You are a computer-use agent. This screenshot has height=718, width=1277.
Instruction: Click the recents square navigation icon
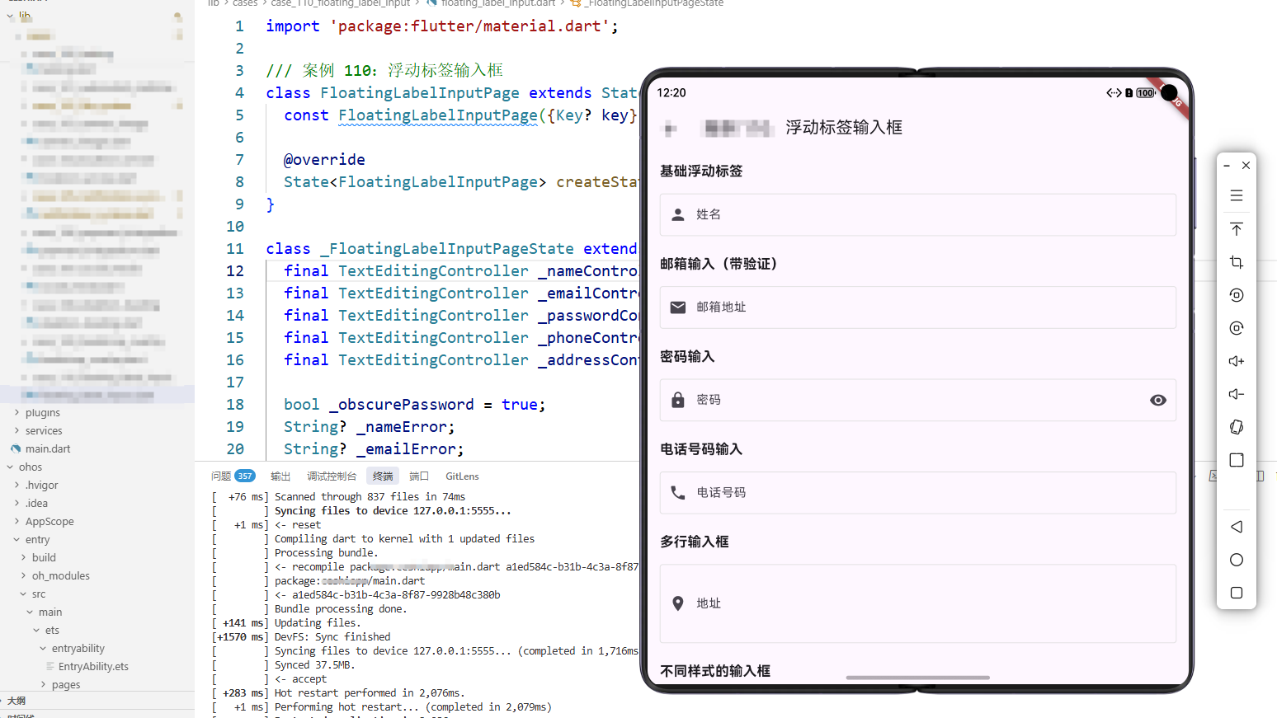(1236, 593)
